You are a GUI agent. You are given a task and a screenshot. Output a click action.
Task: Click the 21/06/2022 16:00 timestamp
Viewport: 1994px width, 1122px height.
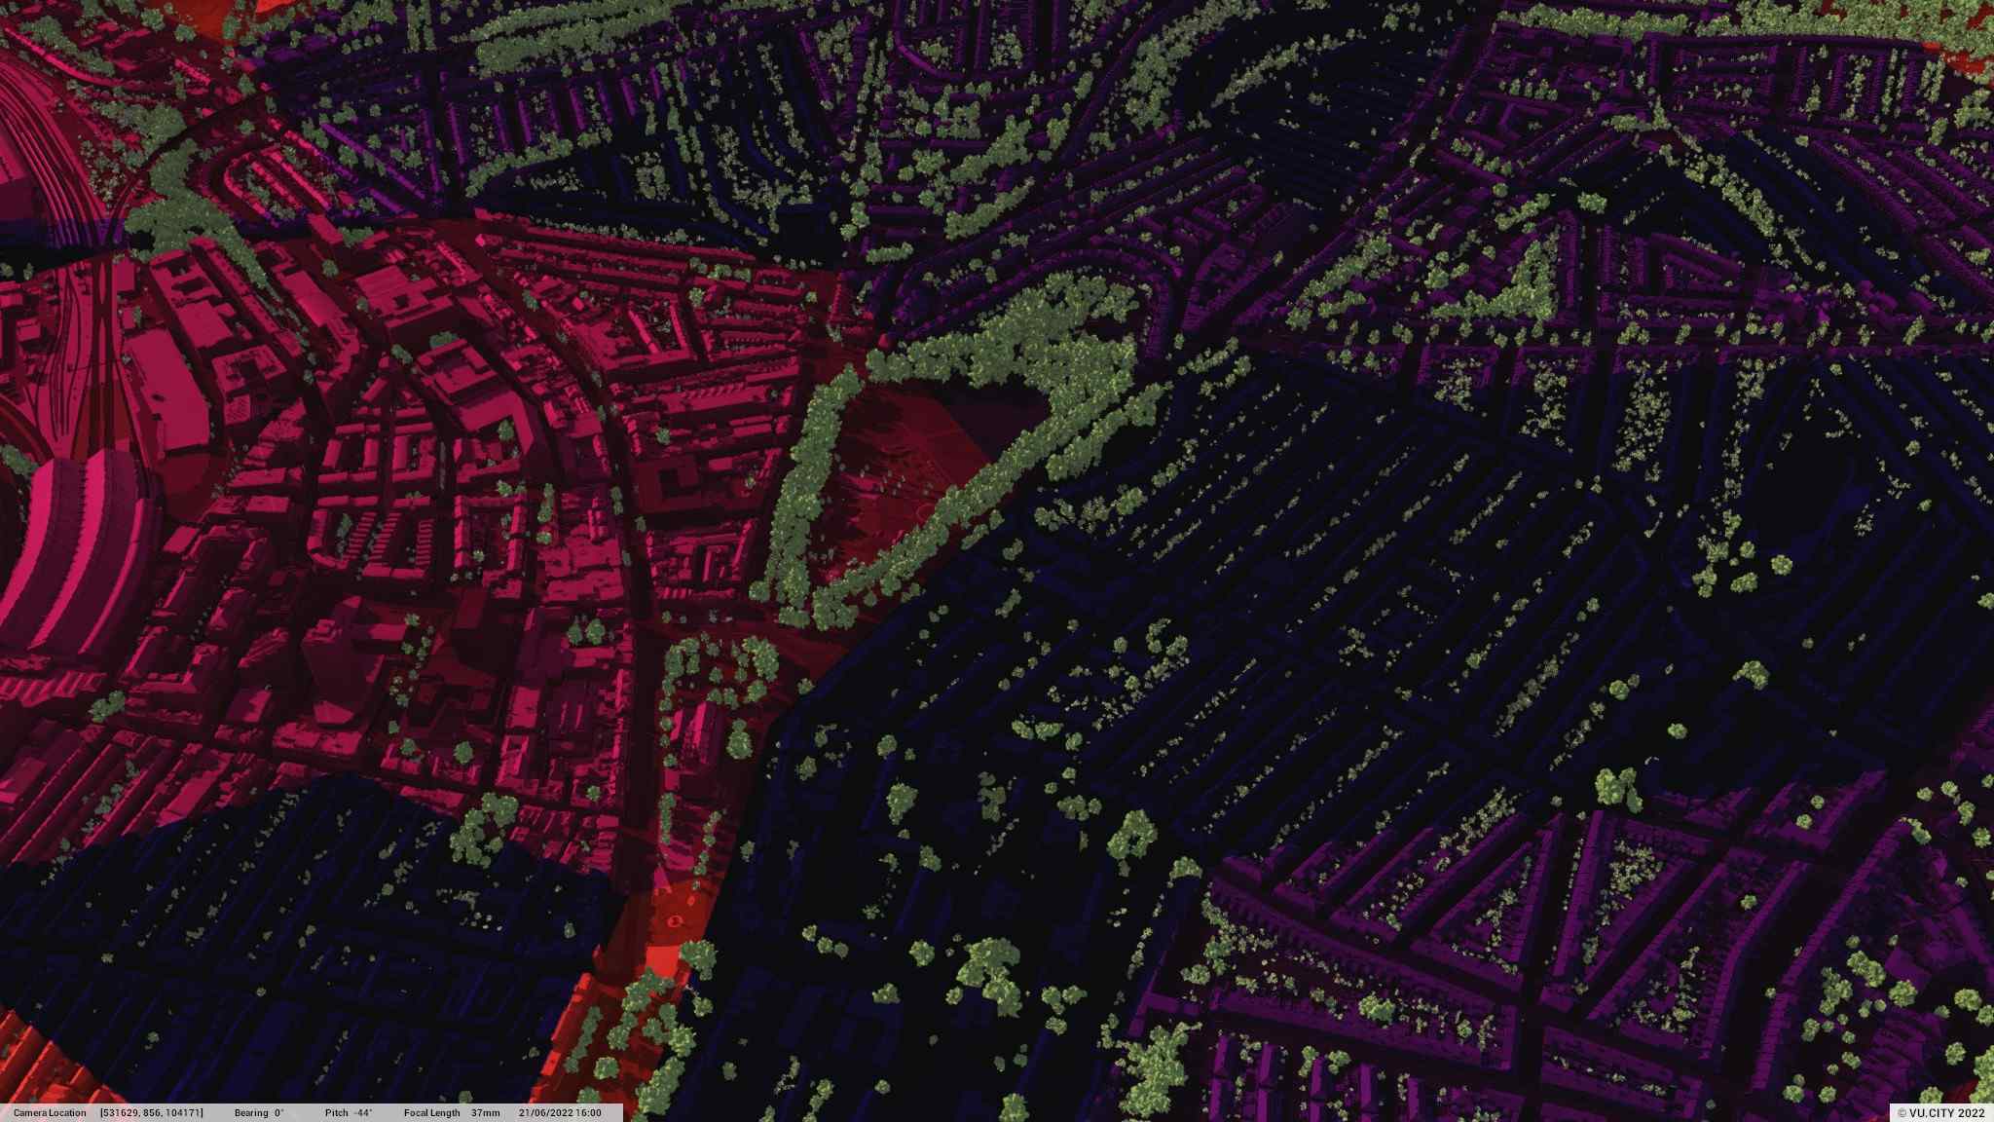click(560, 1112)
